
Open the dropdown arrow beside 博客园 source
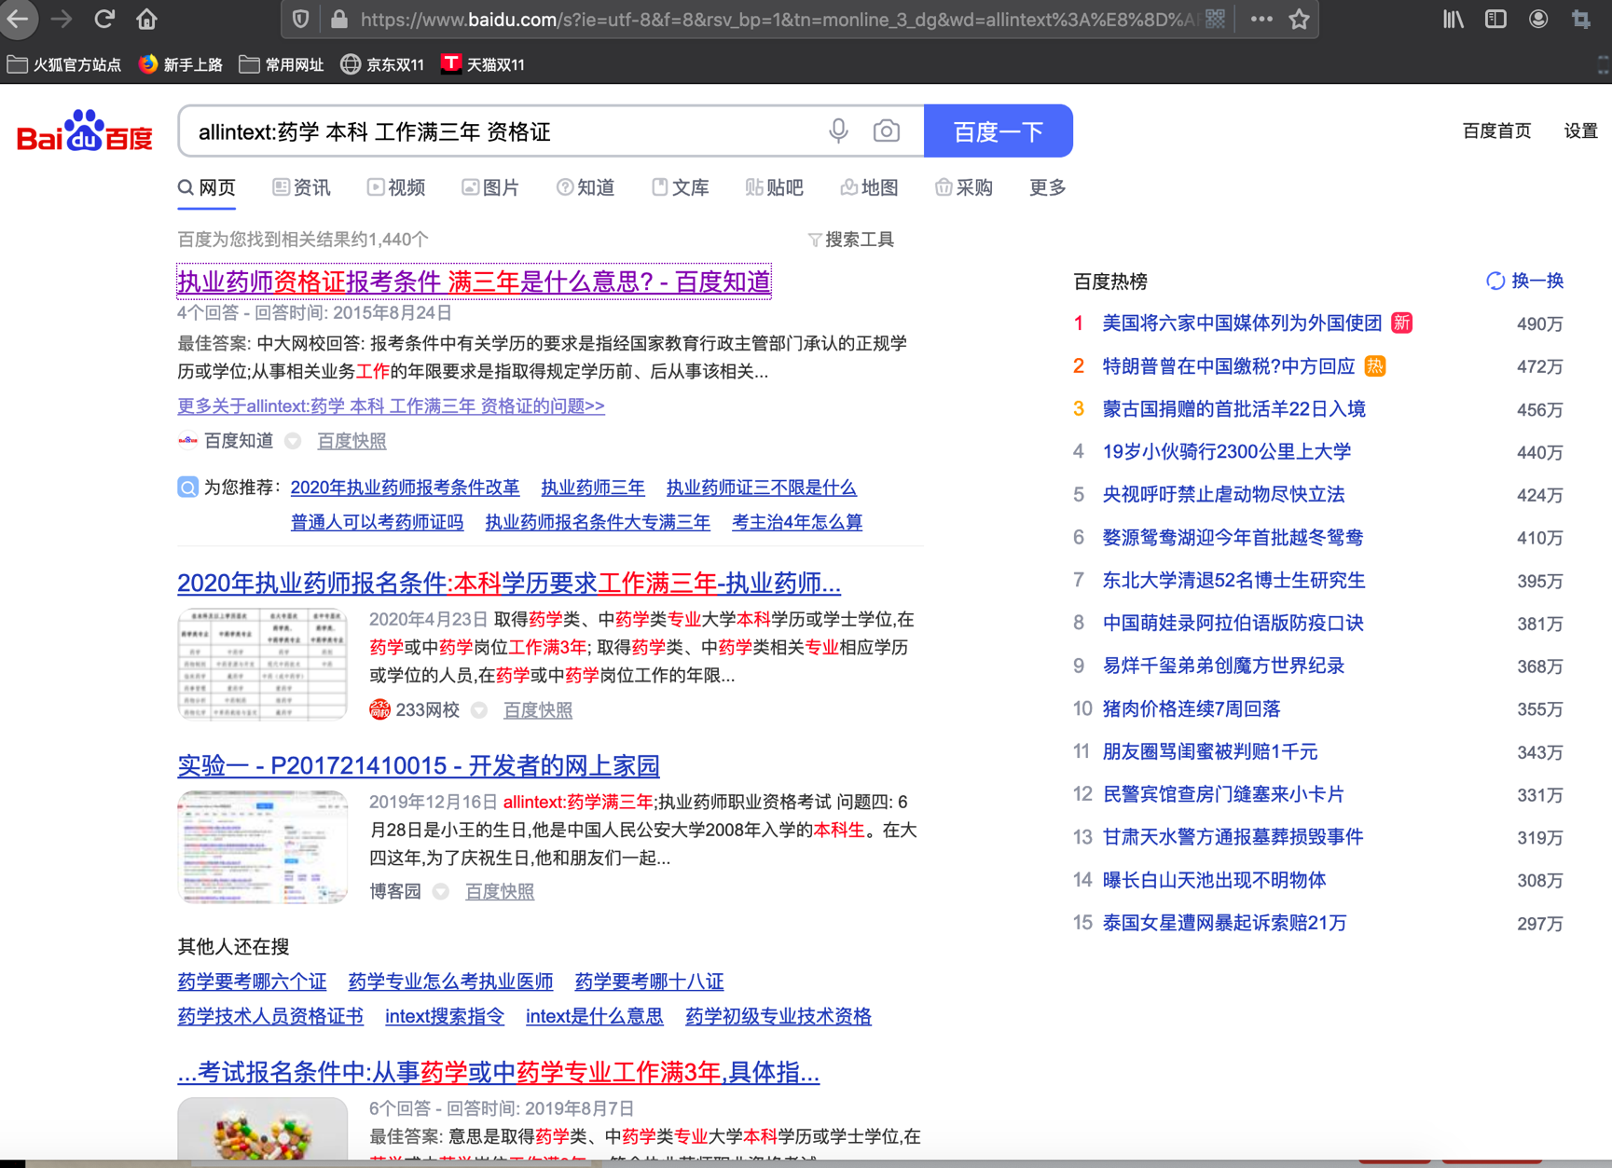[441, 891]
